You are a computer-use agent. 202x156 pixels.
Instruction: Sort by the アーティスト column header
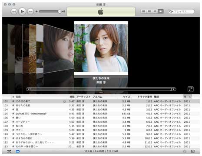coord(83,97)
